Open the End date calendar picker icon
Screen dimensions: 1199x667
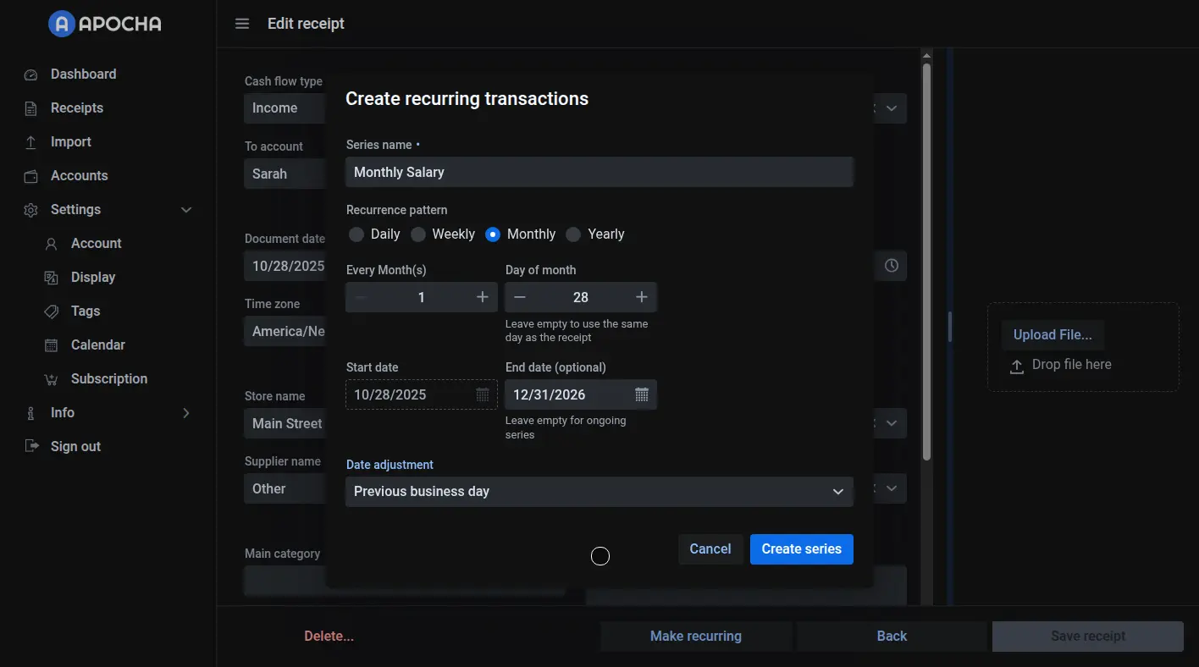[642, 394]
